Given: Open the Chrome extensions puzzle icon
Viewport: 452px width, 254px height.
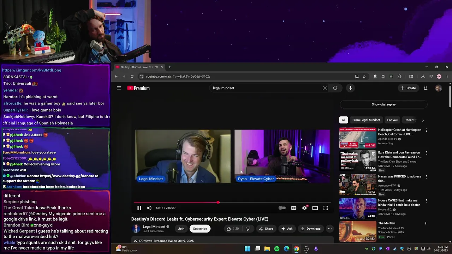Looking at the screenshot, I should pos(399,77).
